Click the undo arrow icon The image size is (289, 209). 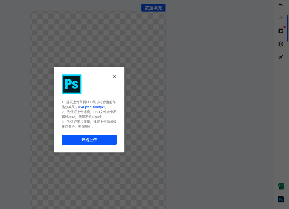[x=280, y=5]
